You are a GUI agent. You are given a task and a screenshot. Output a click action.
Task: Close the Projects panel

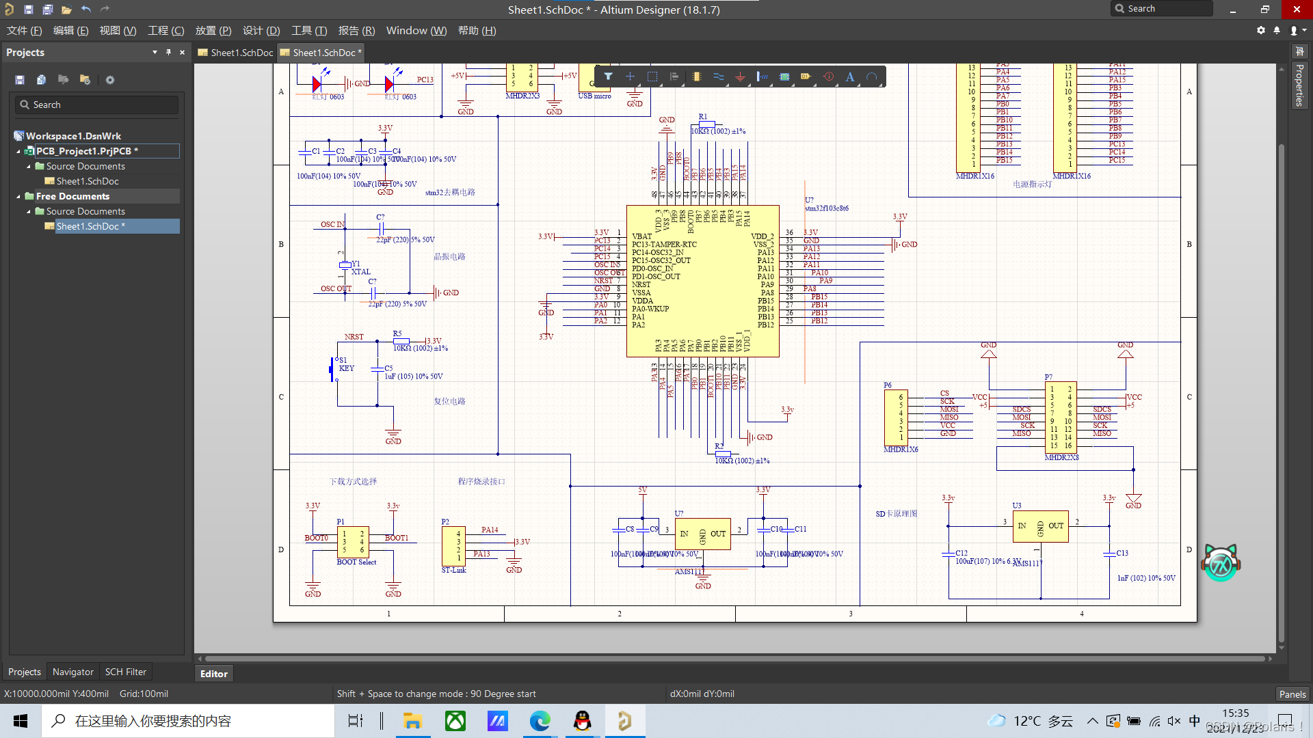182,52
